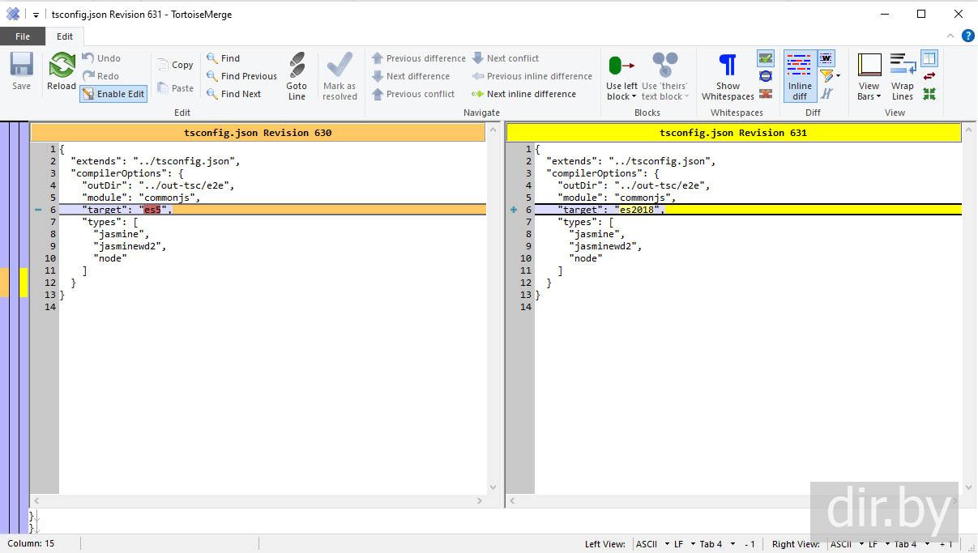Open the Goto Line tool
Screen dimensions: 978x553
click(x=297, y=76)
